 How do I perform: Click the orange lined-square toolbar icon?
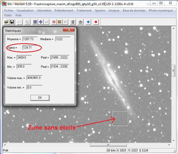point(60,22)
